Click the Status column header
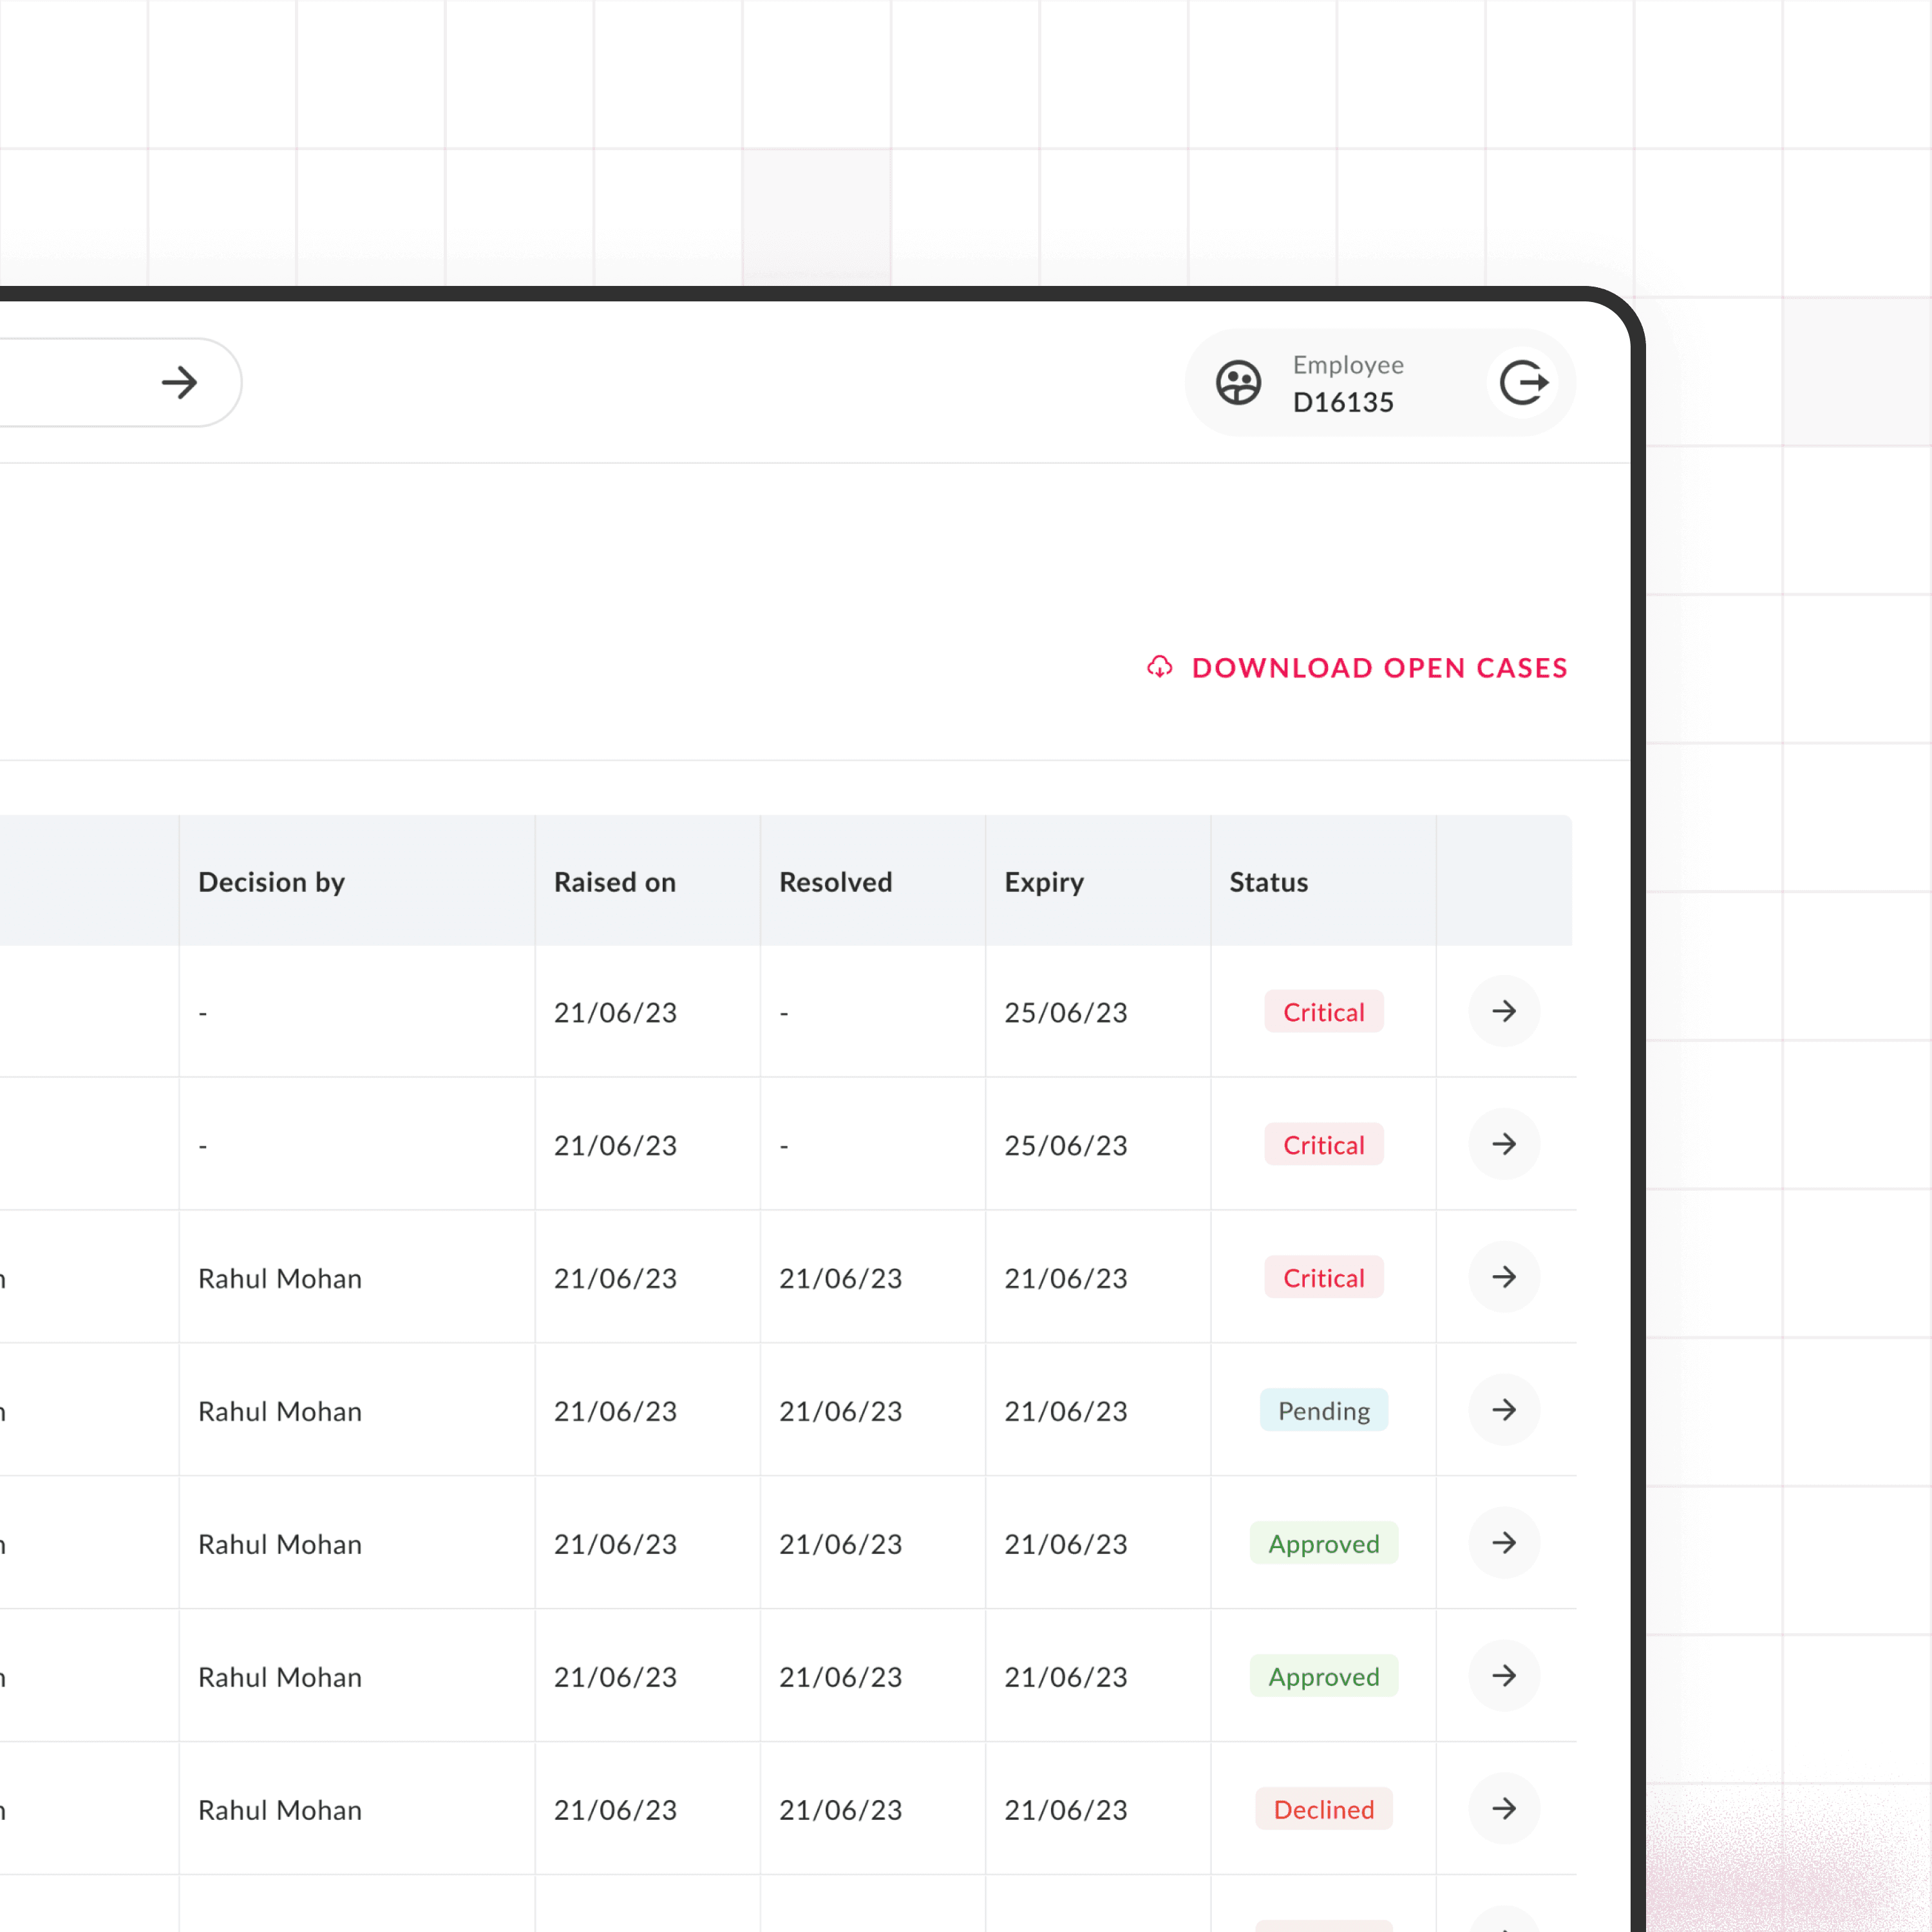 click(x=1268, y=882)
